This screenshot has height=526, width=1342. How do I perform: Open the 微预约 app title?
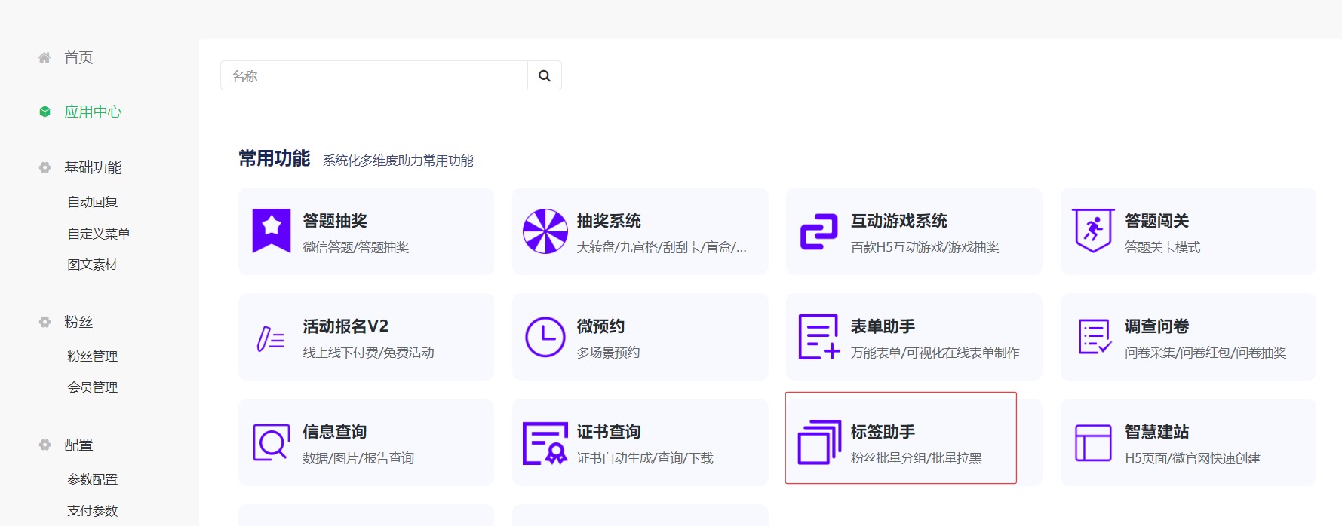coord(600,326)
